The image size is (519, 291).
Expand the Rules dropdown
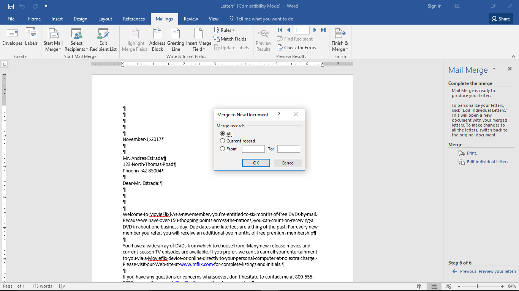pos(225,30)
